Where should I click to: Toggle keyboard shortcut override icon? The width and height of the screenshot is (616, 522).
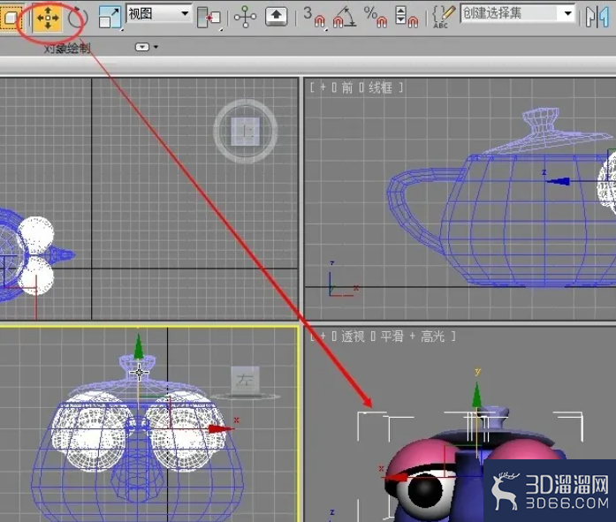tap(276, 17)
